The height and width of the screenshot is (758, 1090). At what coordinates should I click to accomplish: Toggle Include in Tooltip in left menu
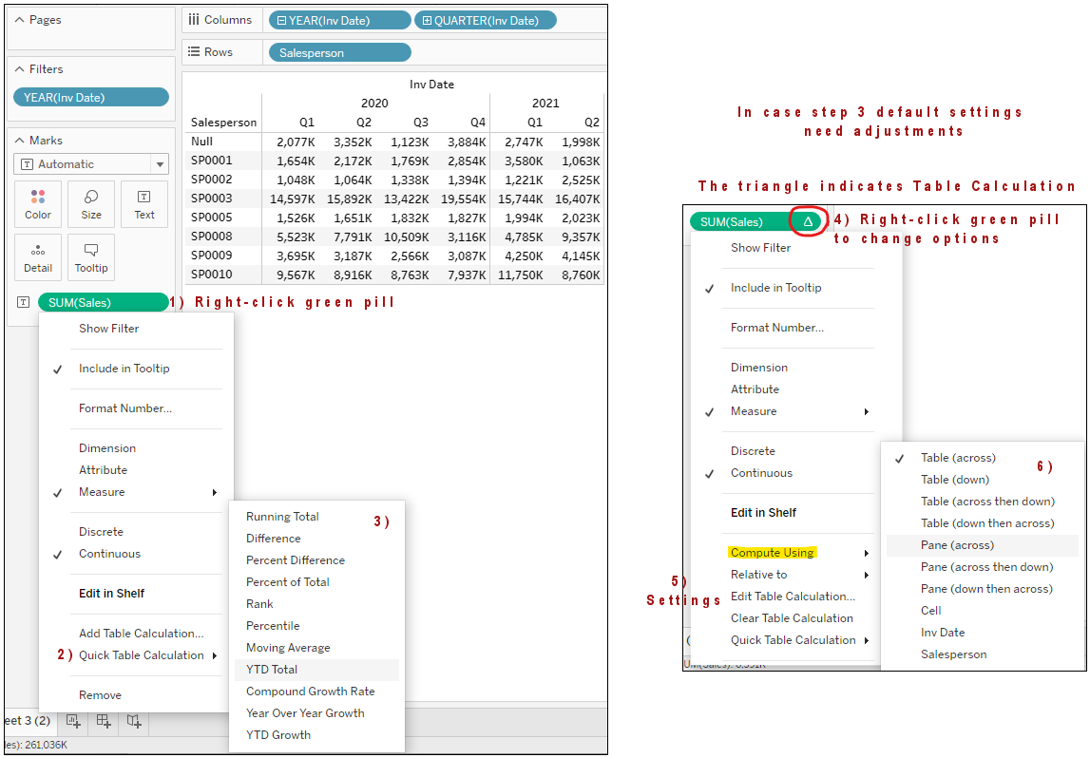click(124, 369)
